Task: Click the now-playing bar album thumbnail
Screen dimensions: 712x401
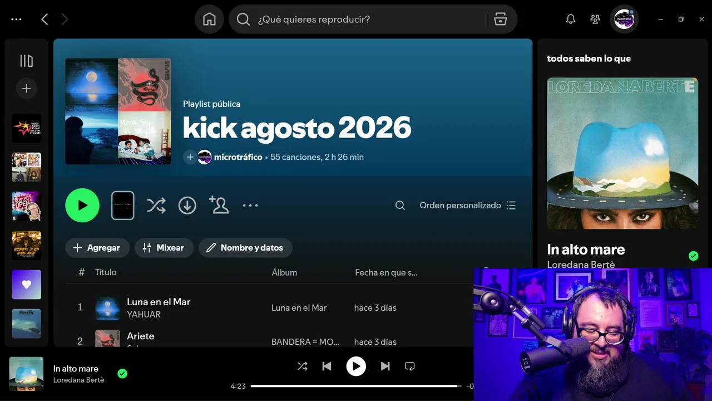Action: (26, 374)
